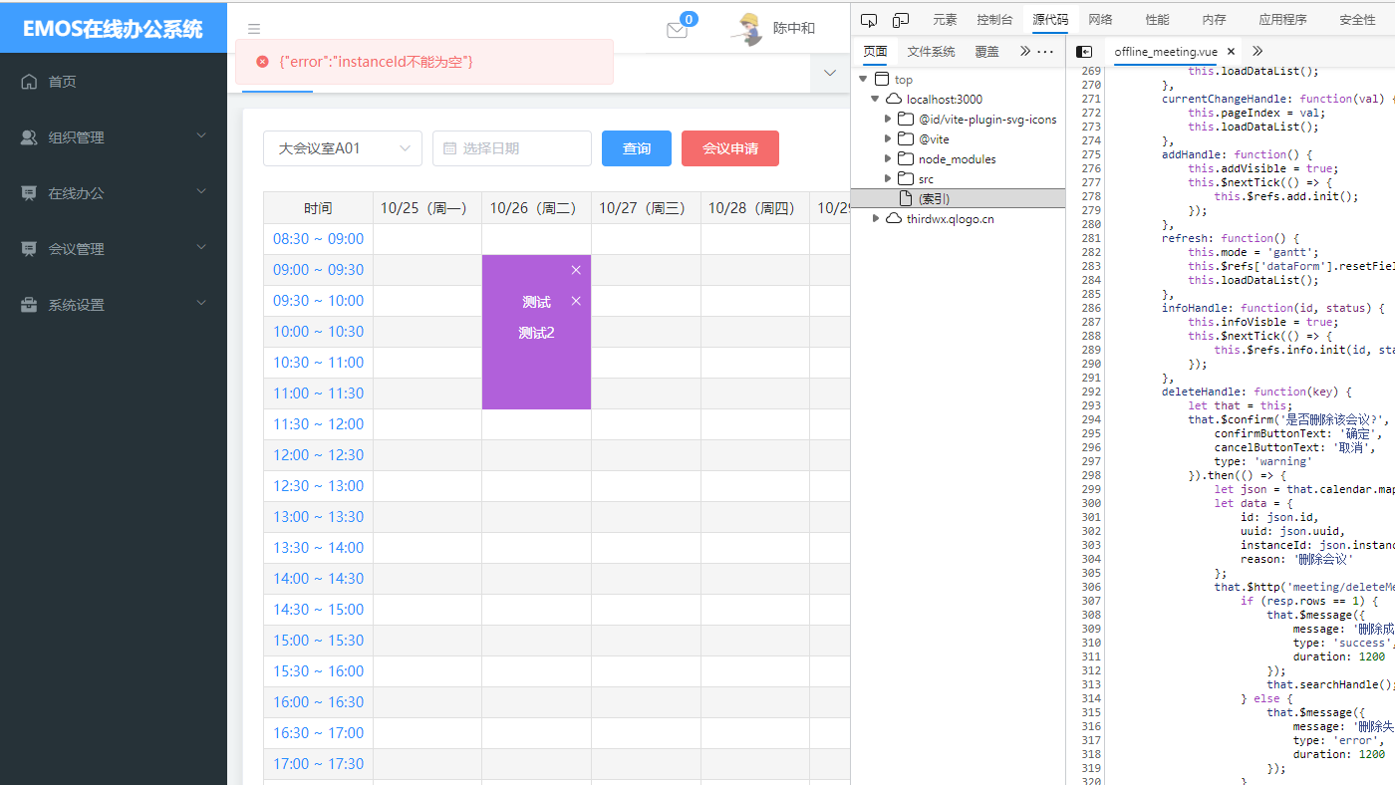Toggle DevTools device toolbar icon
Image resolution: width=1395 pixels, height=785 pixels.
901,20
